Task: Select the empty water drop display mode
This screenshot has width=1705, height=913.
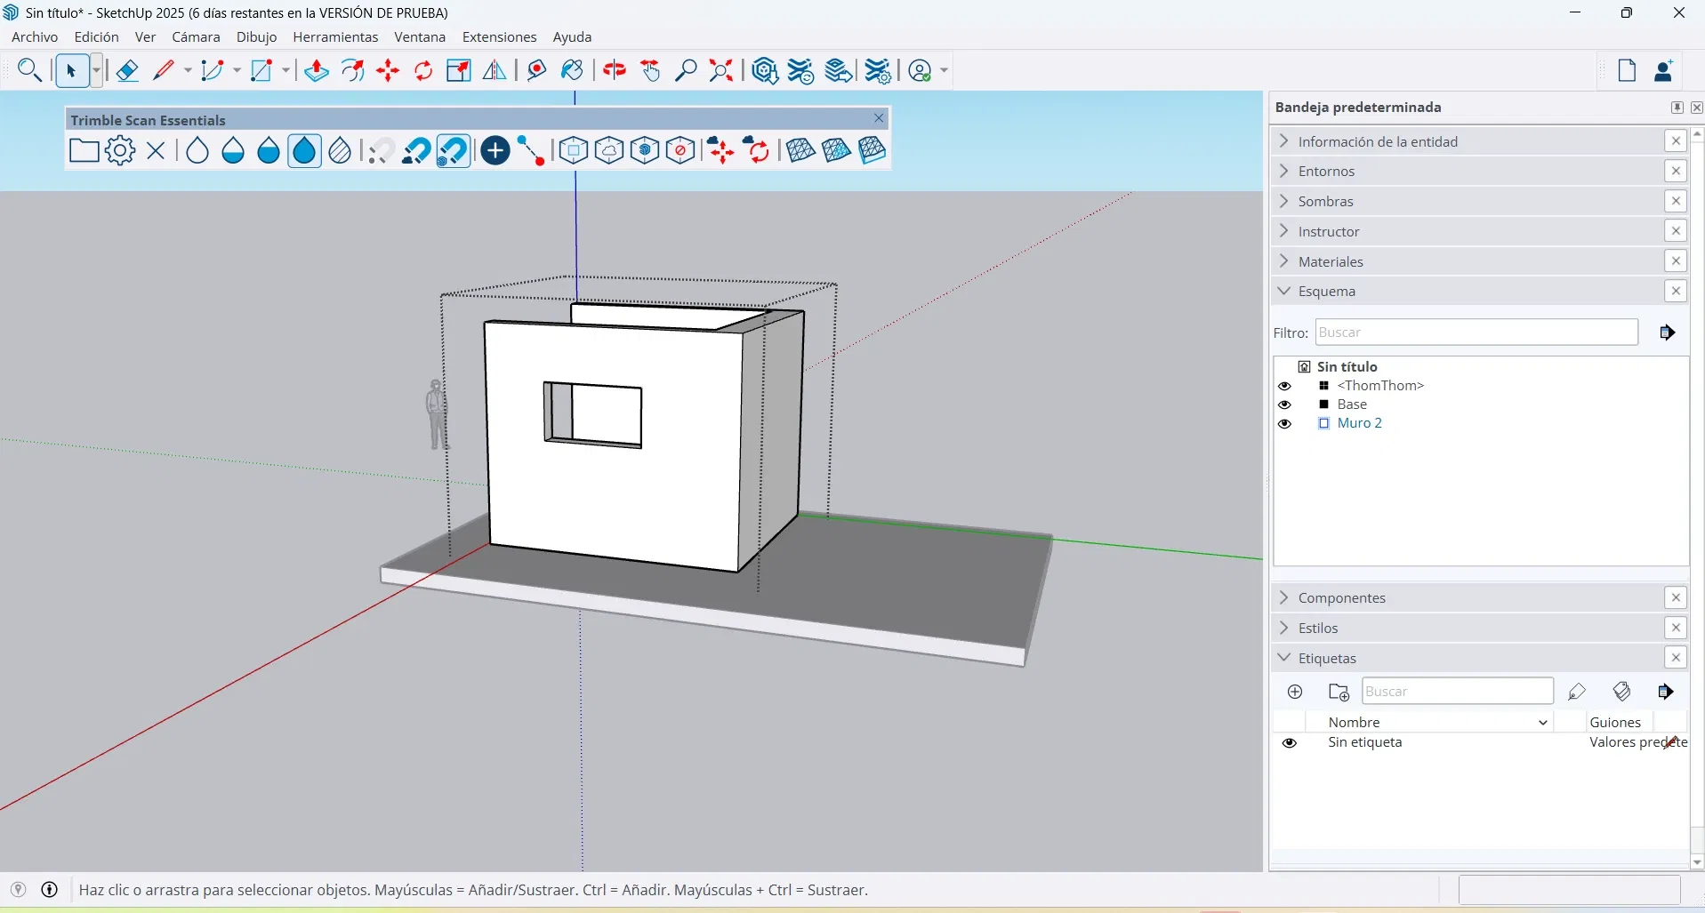Action: pyautogui.click(x=197, y=151)
